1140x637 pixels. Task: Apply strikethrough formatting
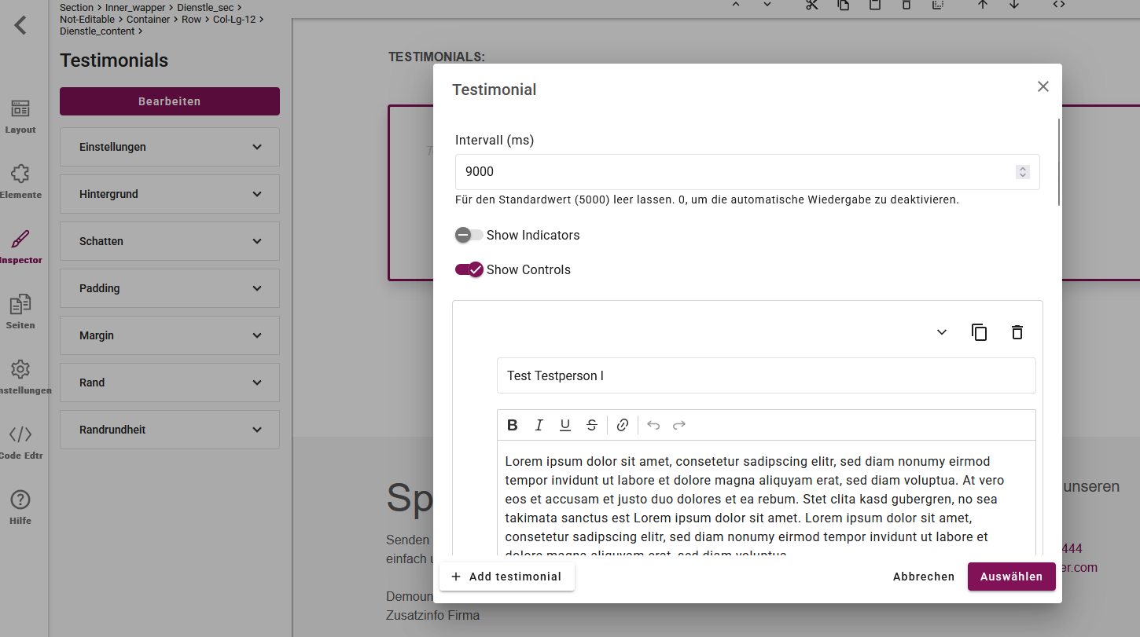592,425
